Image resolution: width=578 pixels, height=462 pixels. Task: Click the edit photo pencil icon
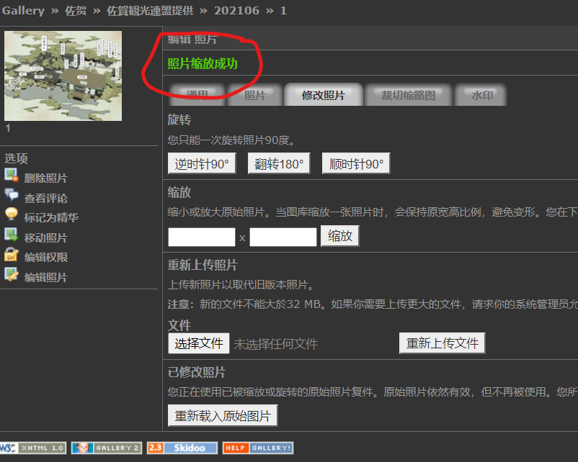pyautogui.click(x=11, y=274)
